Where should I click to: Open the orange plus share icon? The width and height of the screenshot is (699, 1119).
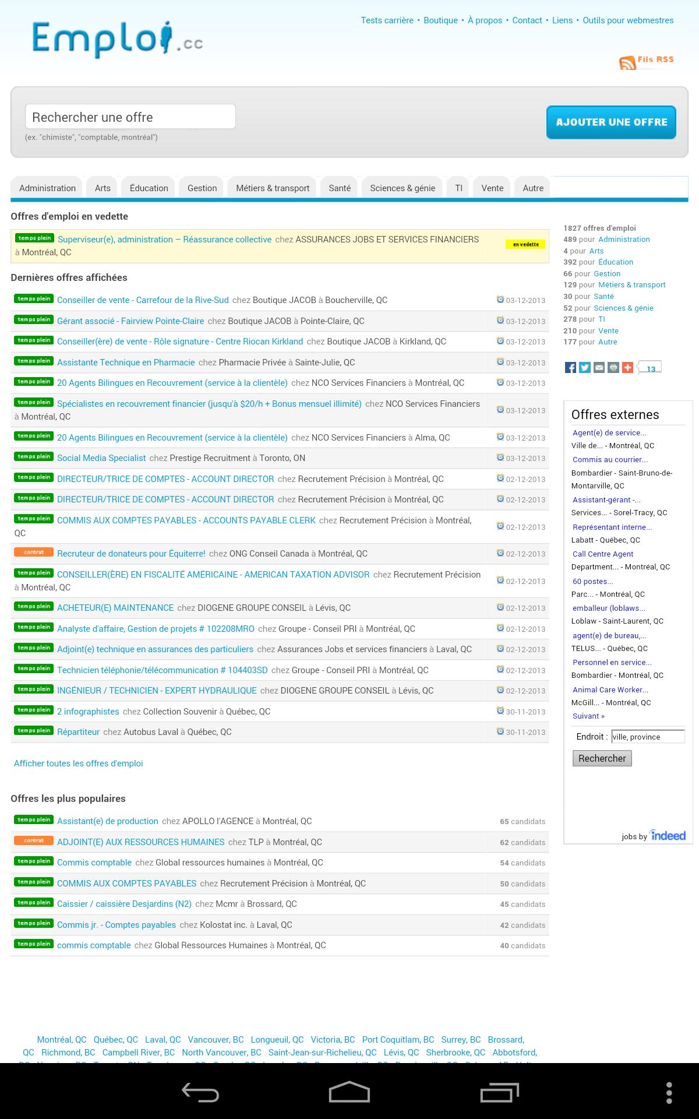(627, 368)
